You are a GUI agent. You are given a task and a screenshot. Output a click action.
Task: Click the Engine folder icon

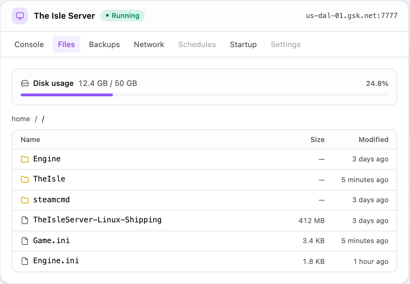(x=25, y=159)
